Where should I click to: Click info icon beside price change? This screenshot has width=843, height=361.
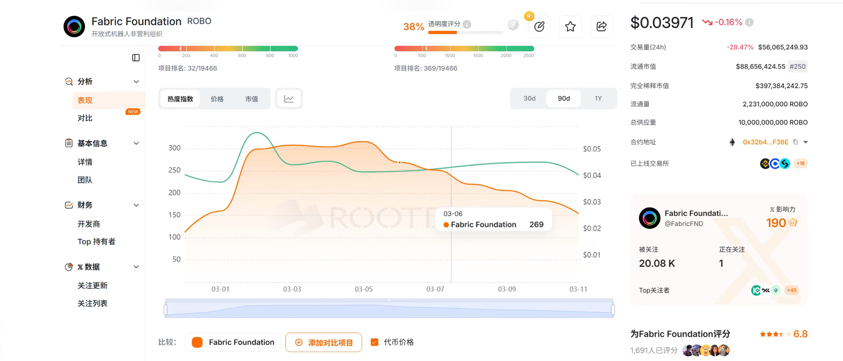coord(749,22)
